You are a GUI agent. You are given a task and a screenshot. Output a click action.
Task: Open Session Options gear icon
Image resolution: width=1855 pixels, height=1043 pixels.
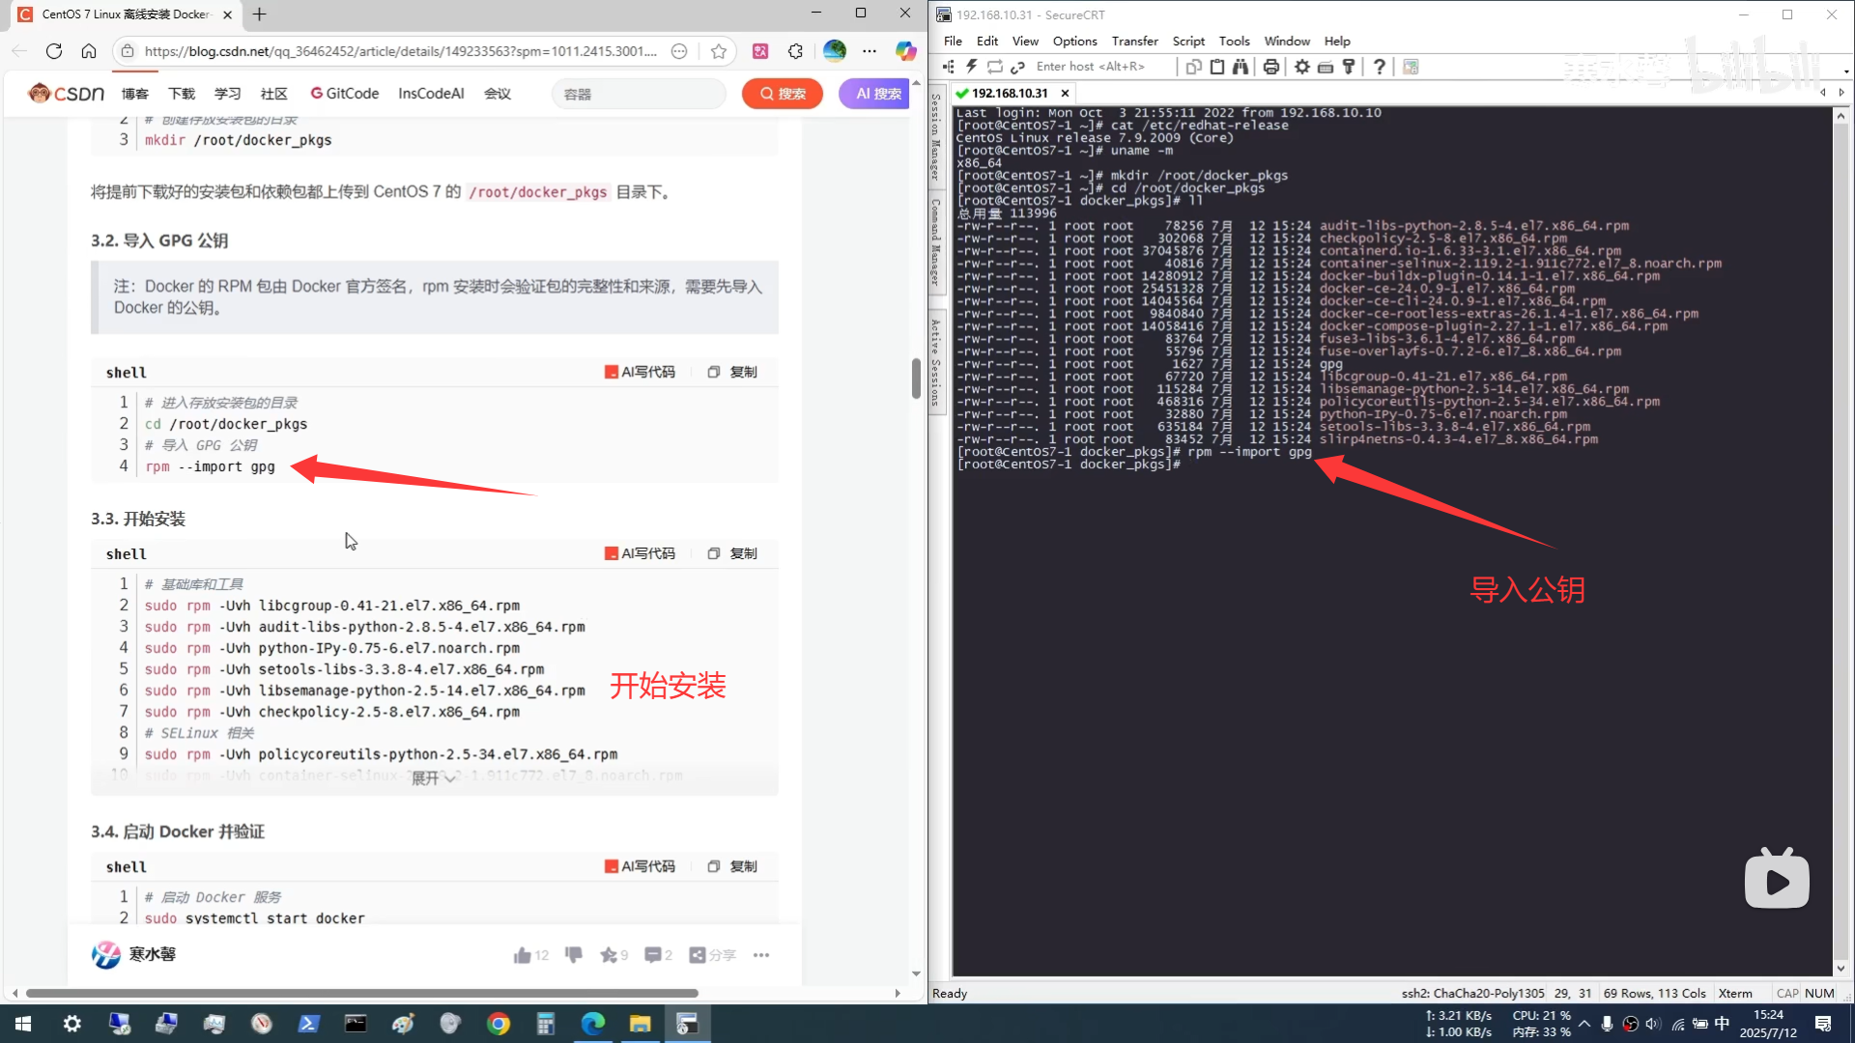[1301, 67]
